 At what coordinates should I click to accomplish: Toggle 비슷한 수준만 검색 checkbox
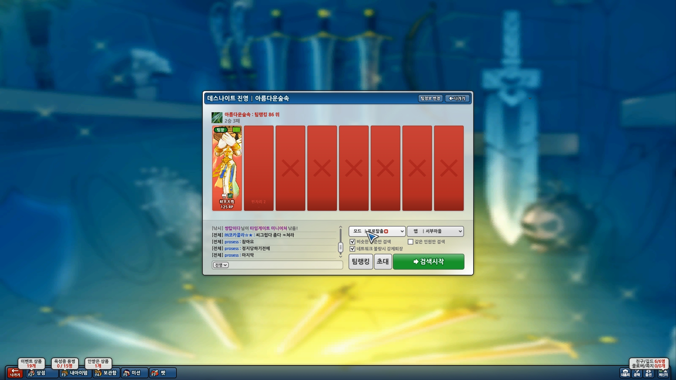pos(352,242)
